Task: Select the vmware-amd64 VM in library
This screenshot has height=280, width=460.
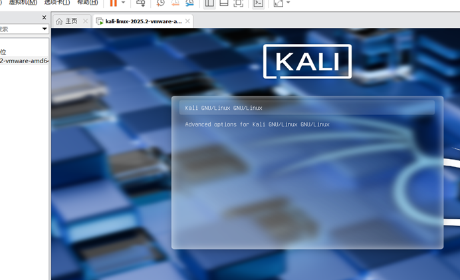Action: click(24, 61)
